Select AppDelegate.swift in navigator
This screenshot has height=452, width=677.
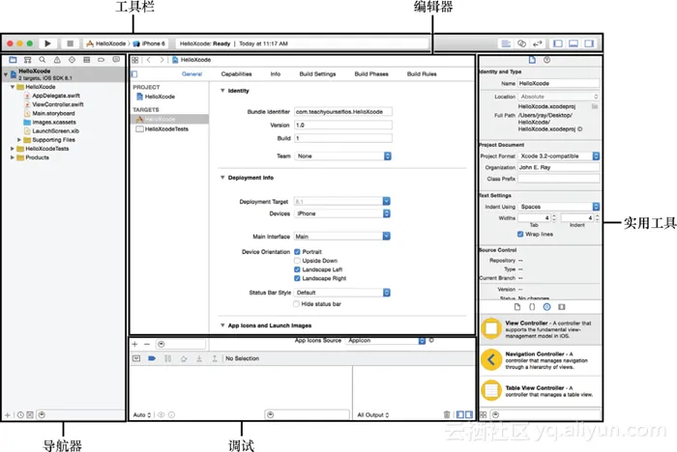56,96
